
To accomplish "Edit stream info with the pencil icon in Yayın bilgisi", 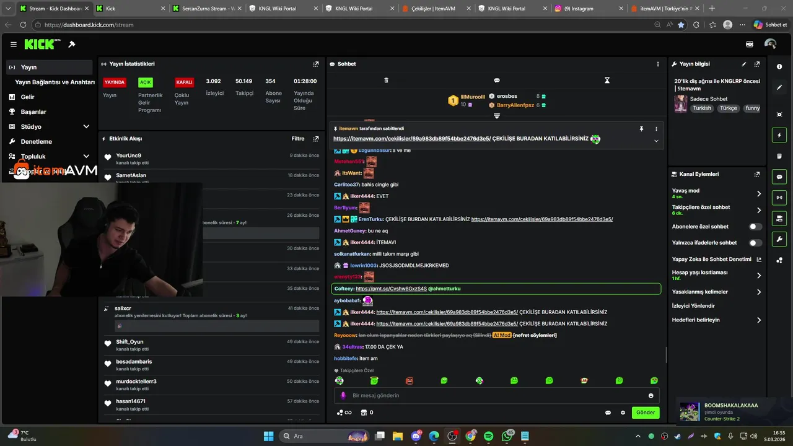I will coord(744,64).
